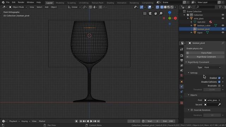Click the red X axis gizmo ball

pos(175,18)
